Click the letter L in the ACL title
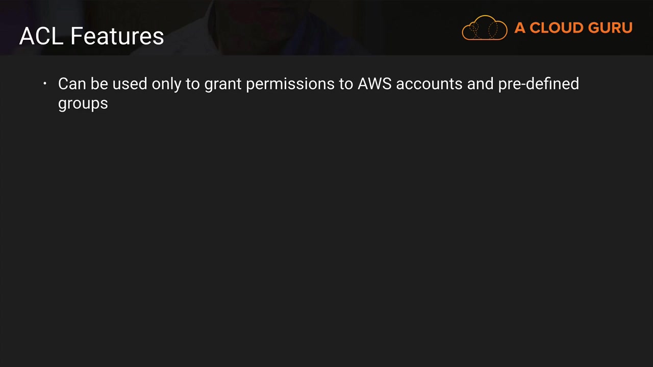The image size is (653, 367). [58, 36]
